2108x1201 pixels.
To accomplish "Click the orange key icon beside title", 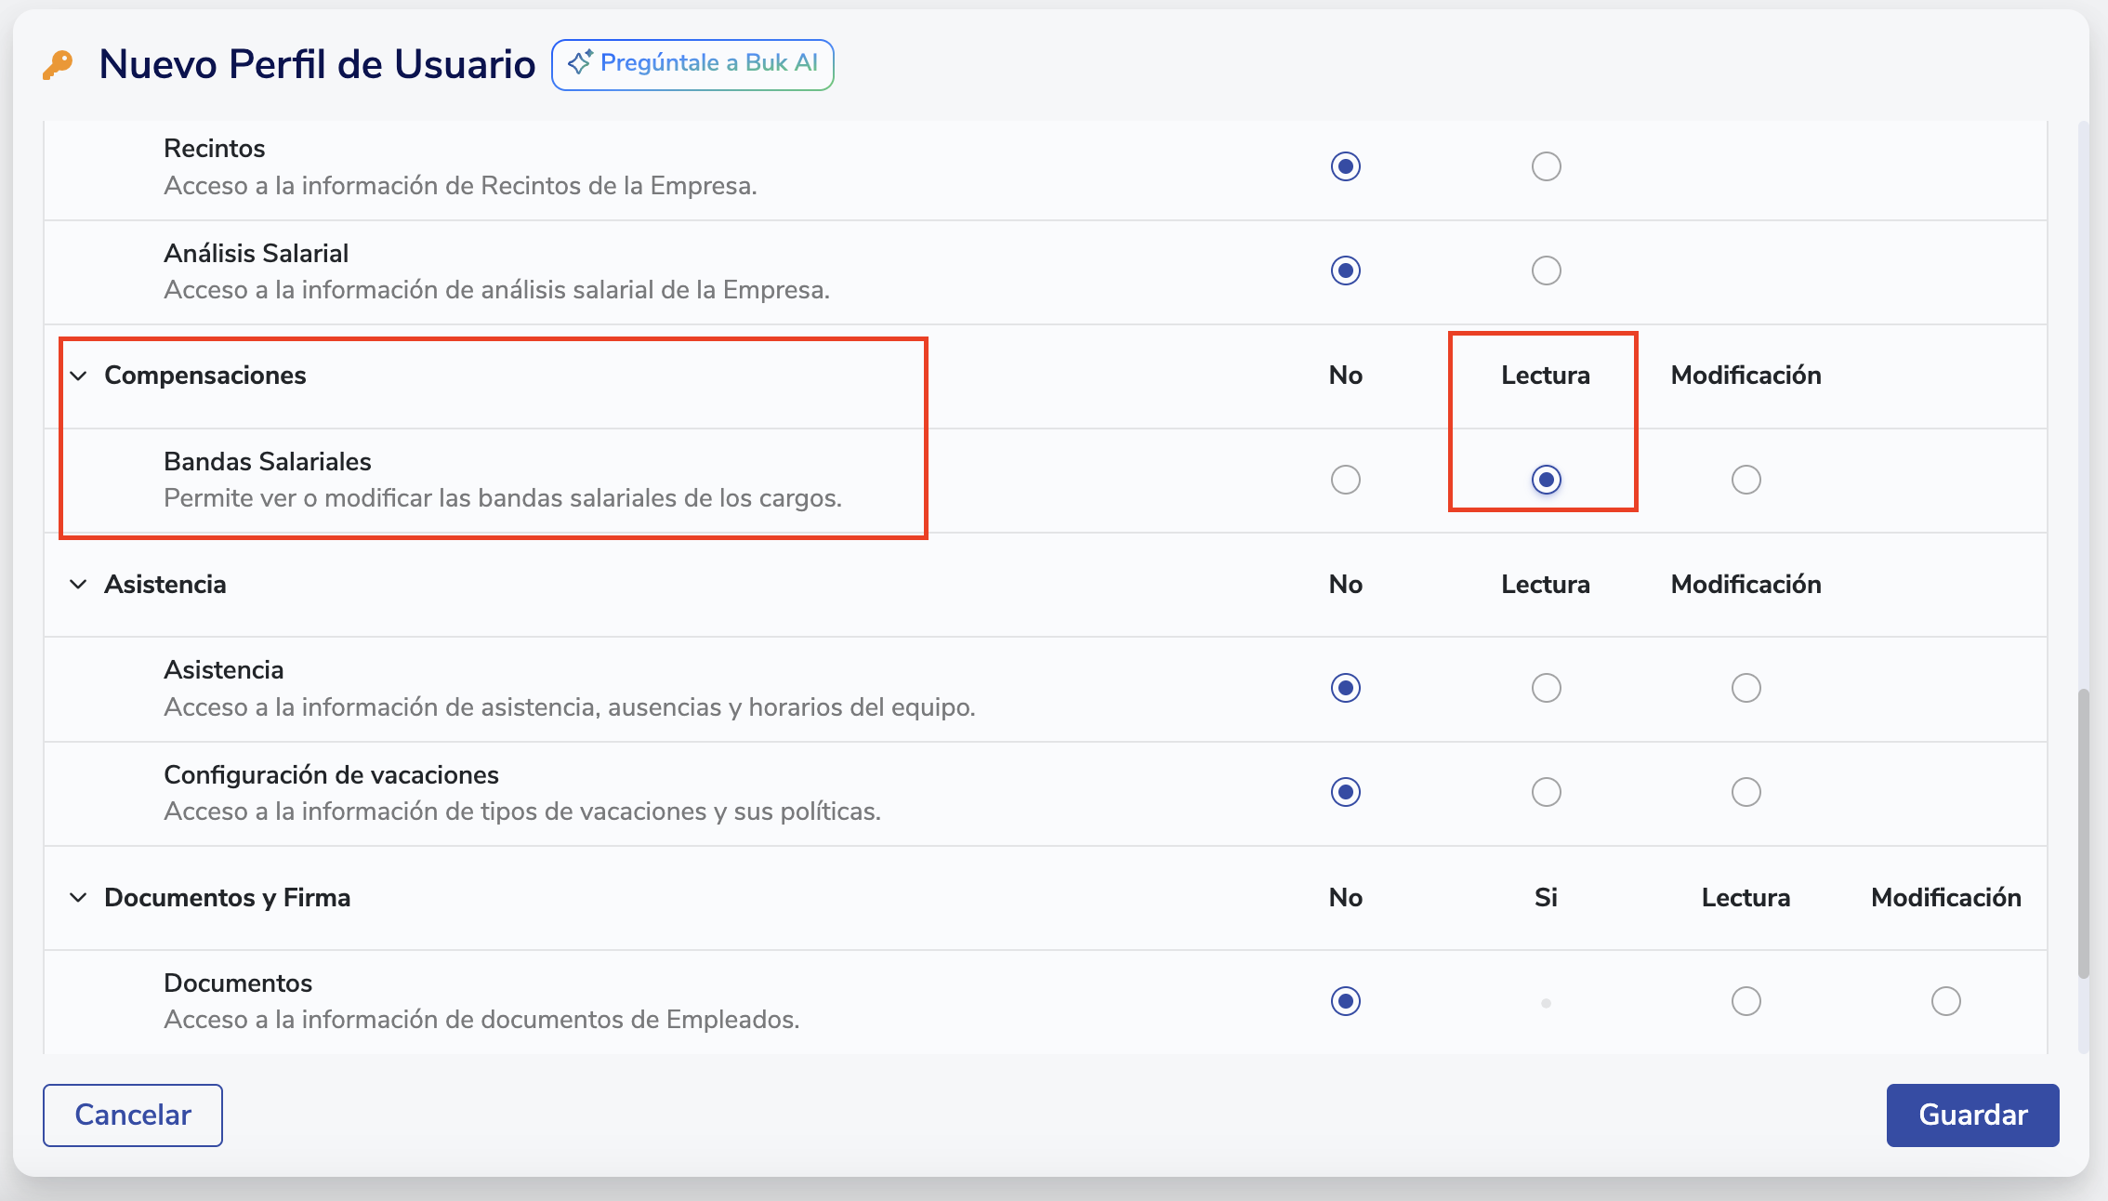I will click(x=58, y=65).
